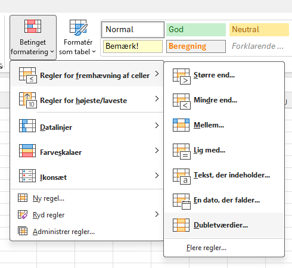Image resolution: width=292 pixels, height=268 pixels.
Task: Apply the Beregning cell style
Action: coord(196,46)
